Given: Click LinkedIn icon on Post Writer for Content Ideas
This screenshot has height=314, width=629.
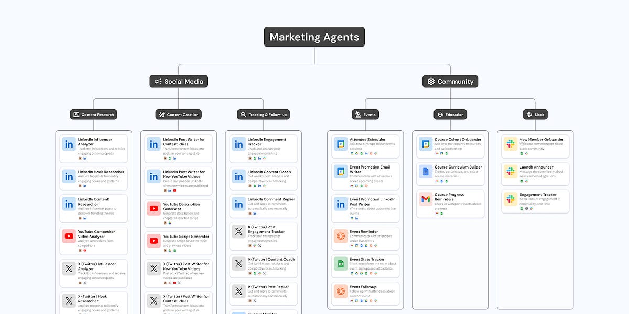Looking at the screenshot, I should pos(154,144).
